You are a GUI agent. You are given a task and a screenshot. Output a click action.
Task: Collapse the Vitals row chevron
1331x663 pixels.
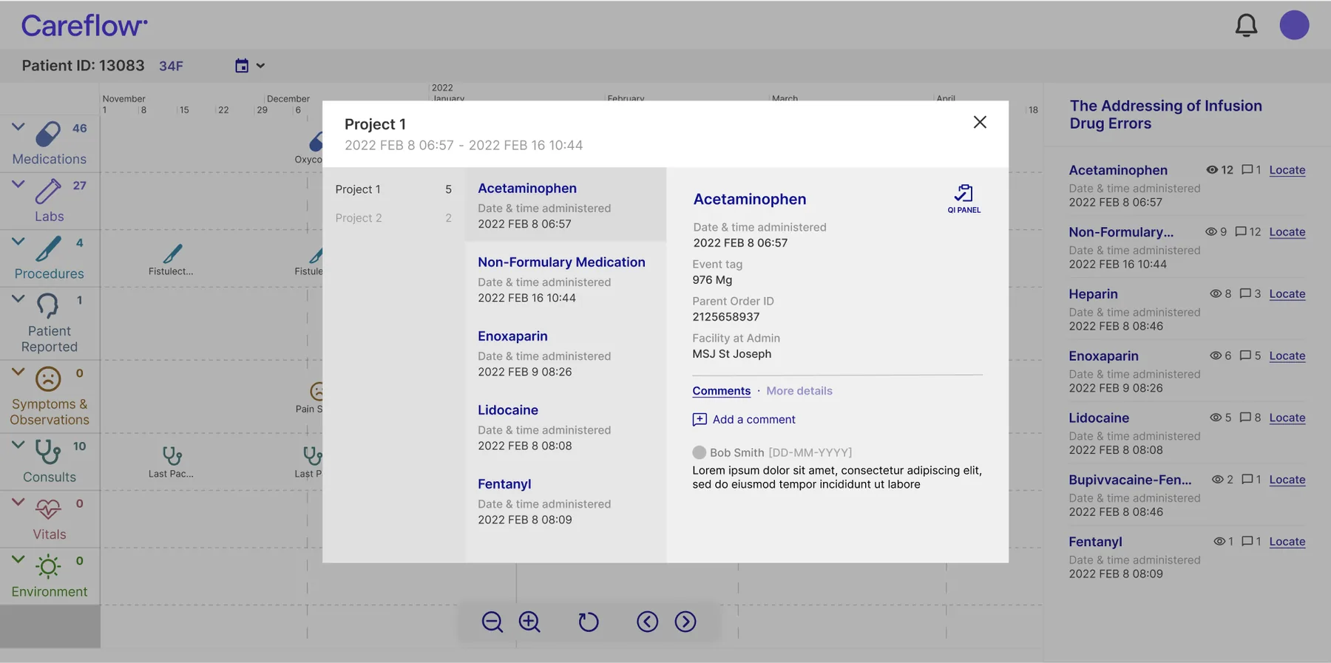[x=18, y=502]
